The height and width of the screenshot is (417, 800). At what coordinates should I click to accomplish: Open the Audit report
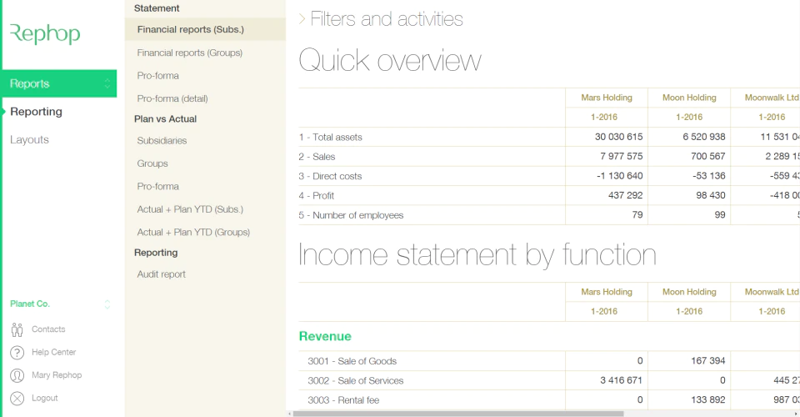coord(161,274)
